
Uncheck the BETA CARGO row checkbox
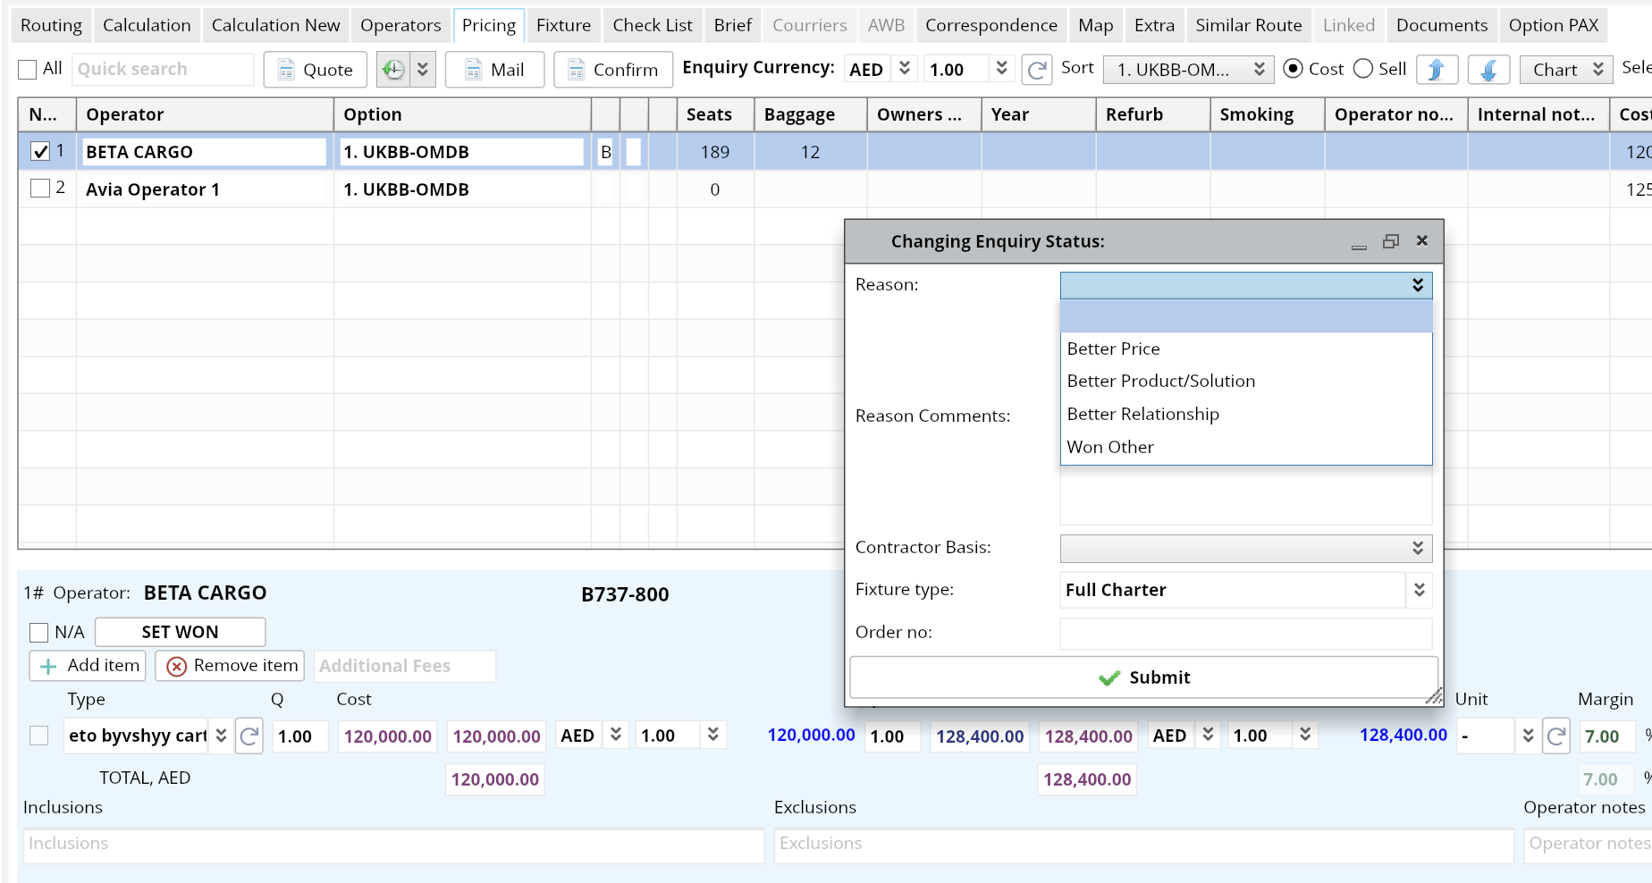(x=40, y=152)
